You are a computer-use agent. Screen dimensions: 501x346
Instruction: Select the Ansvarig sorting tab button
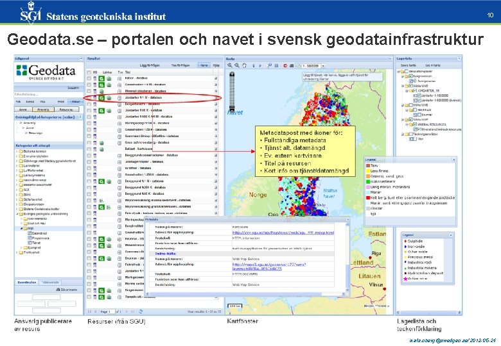pos(44,110)
